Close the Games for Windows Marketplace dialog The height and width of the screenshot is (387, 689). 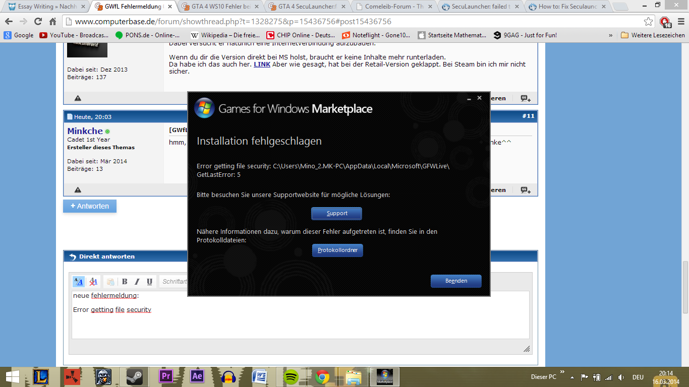click(480, 98)
